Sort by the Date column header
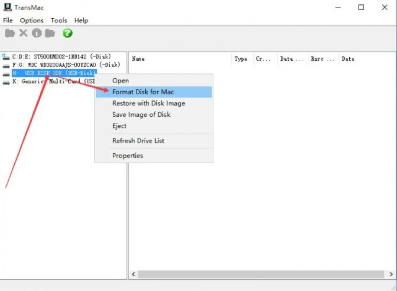The height and width of the screenshot is (291, 397). 367,59
